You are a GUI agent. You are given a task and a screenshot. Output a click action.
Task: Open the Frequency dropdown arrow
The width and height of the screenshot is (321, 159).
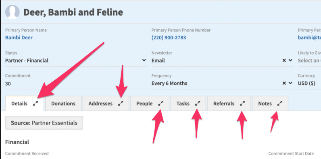(290, 83)
